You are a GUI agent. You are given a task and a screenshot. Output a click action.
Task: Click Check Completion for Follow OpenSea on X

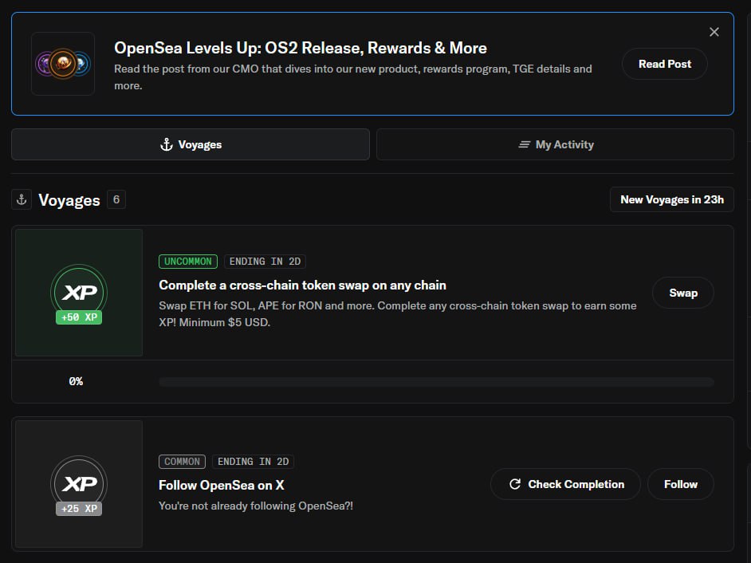coord(566,484)
